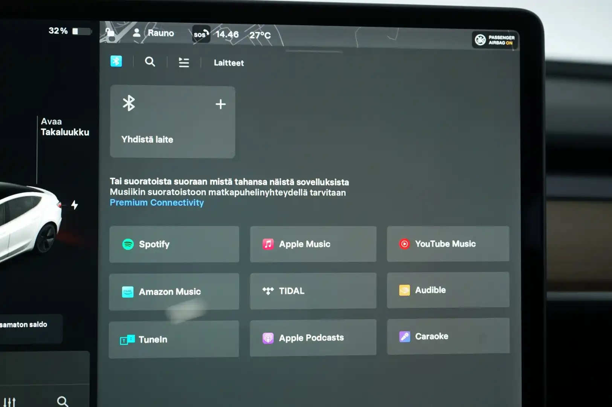Image resolution: width=612 pixels, height=407 pixels.
Task: Start Caraoke app
Action: click(448, 336)
